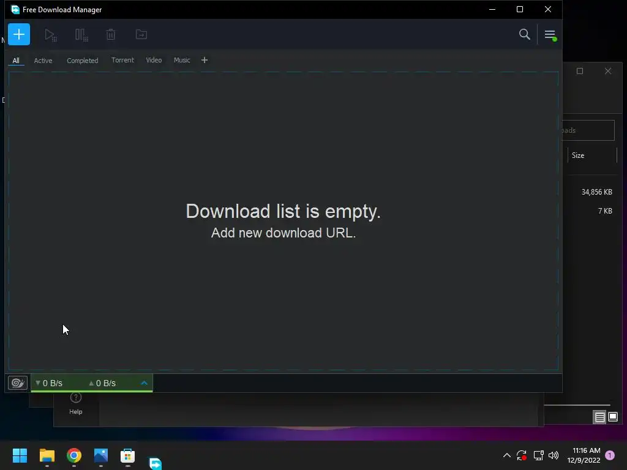Open the Video tab
Screen dimensions: 627x470
click(154, 60)
